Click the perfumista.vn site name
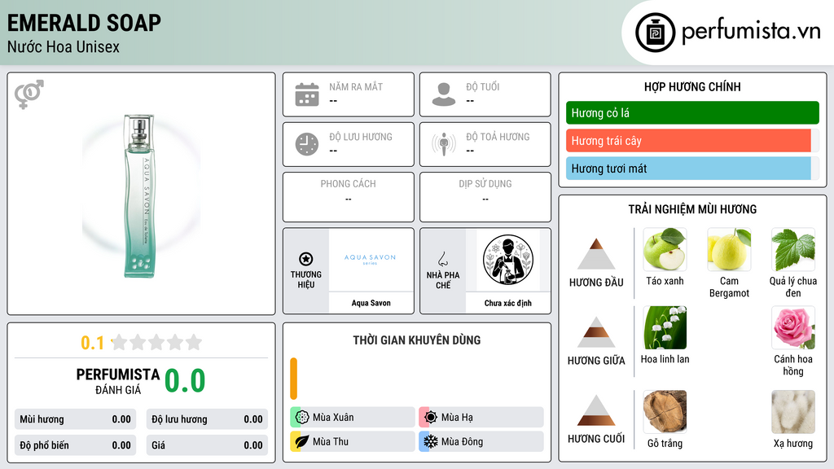Image resolution: width=834 pixels, height=469 pixels. pyautogui.click(x=751, y=32)
